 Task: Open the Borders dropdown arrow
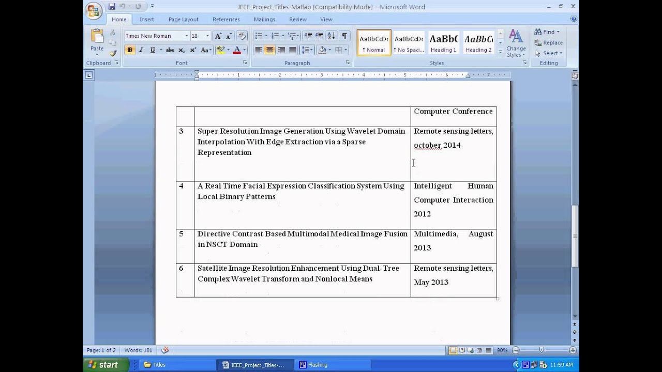[x=346, y=50]
